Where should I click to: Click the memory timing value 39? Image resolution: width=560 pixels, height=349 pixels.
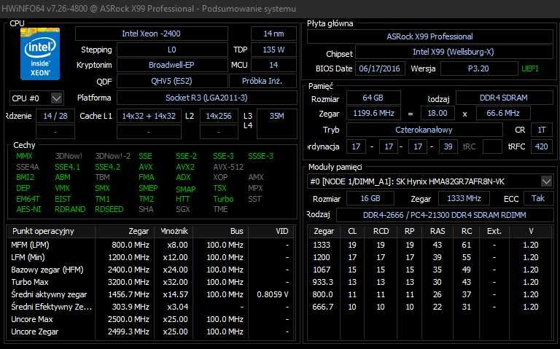[x=448, y=146]
